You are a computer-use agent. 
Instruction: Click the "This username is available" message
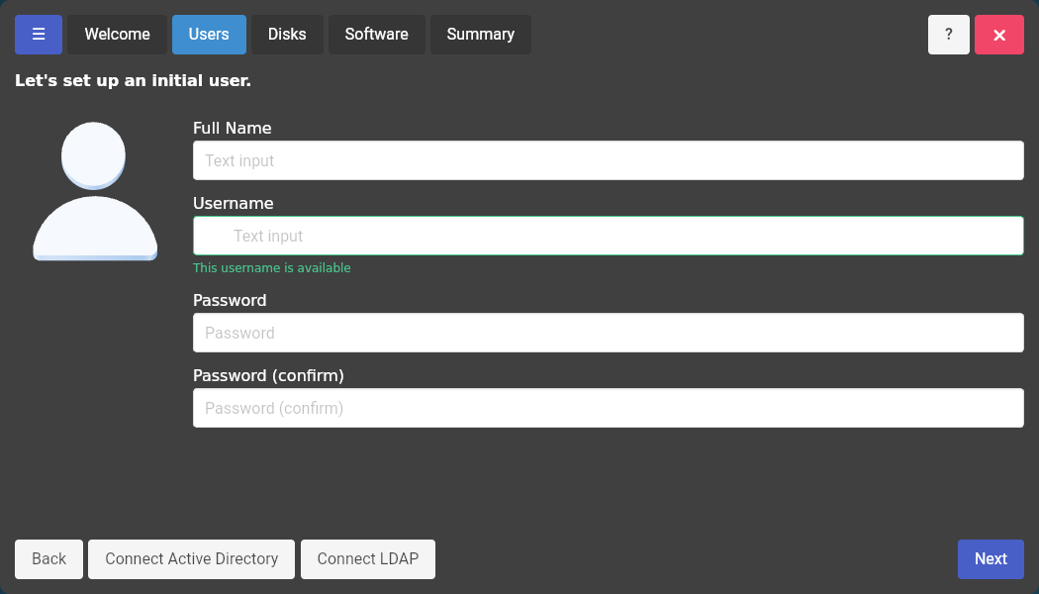click(x=271, y=268)
